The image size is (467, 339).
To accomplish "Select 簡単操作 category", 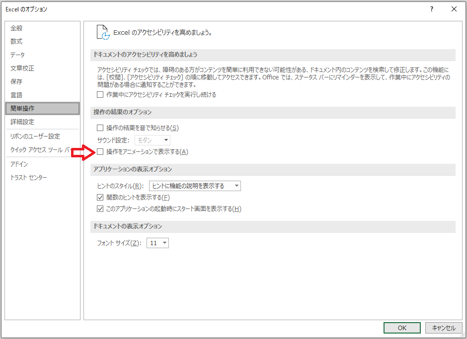I will [43, 108].
